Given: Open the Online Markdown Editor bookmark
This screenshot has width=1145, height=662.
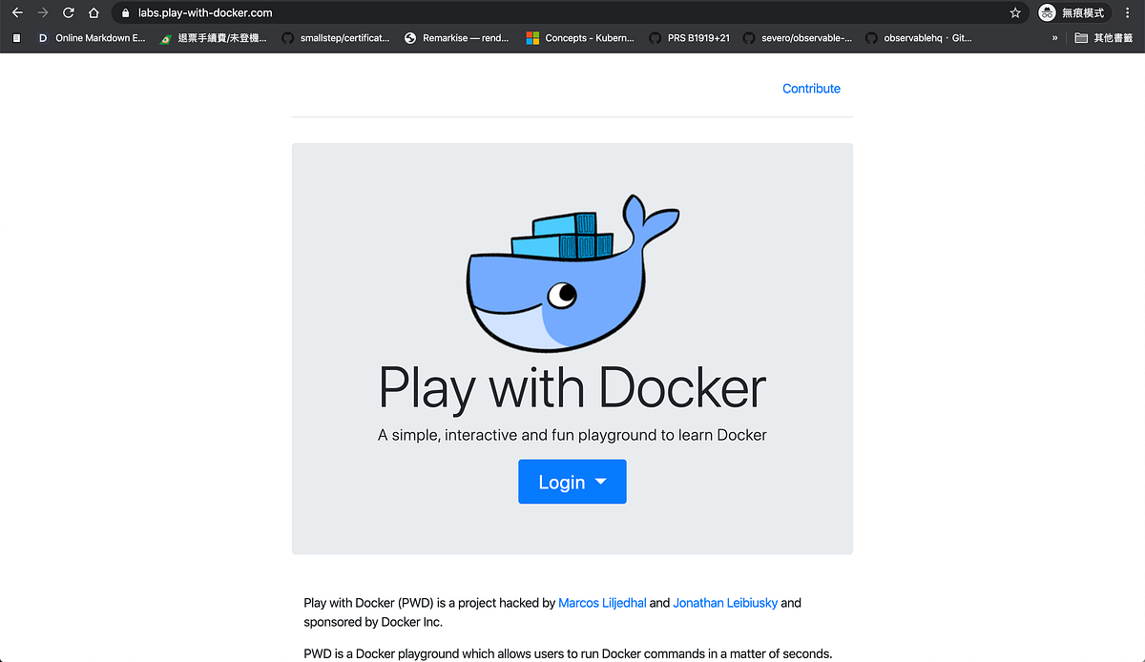Looking at the screenshot, I should pos(92,38).
